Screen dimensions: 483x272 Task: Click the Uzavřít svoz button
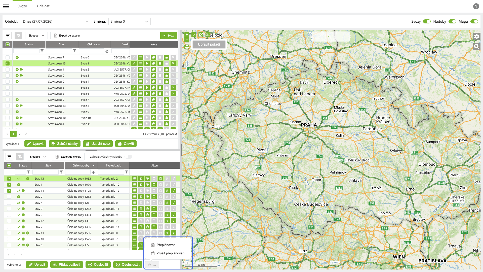(98, 144)
